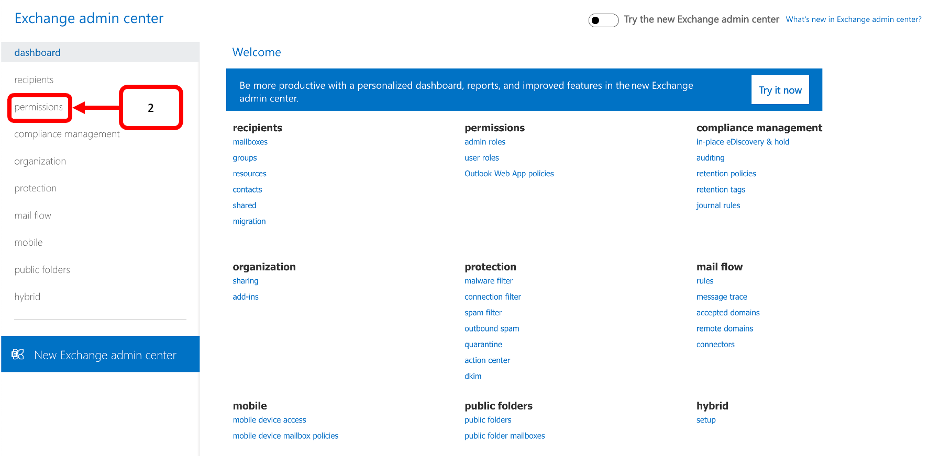The image size is (929, 456).
Task: Click the in-place eDiscovery & hold link
Action: [x=743, y=142]
